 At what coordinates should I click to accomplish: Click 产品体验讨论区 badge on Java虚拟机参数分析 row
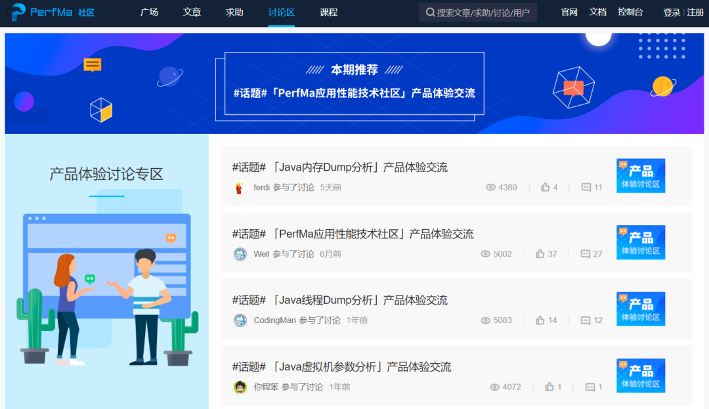point(641,376)
